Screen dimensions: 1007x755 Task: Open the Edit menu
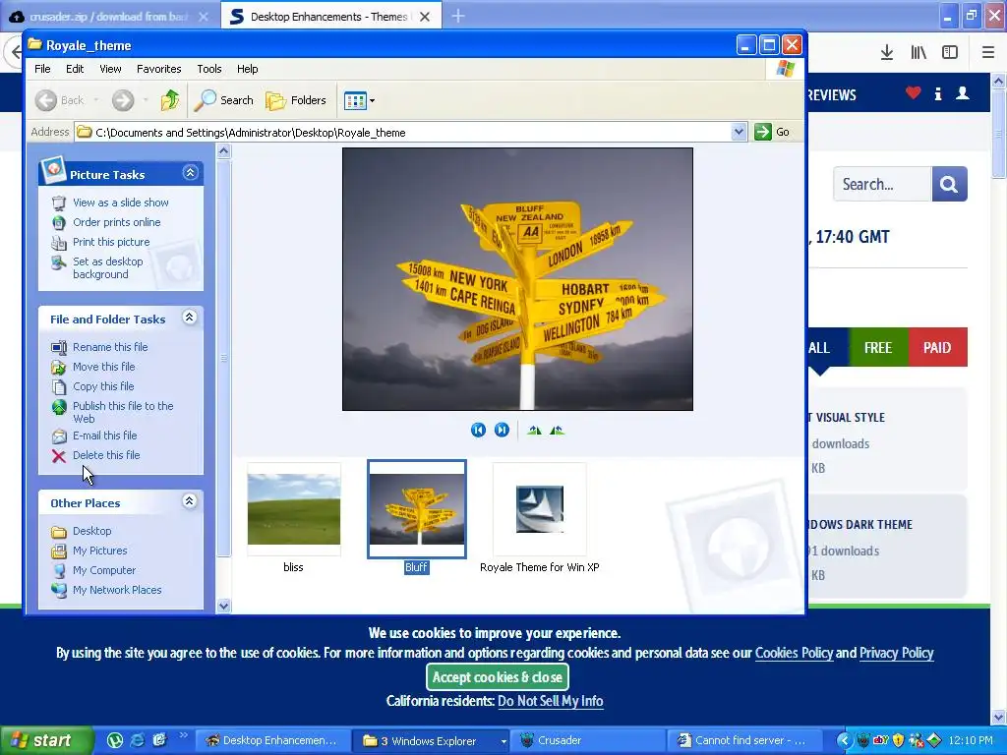click(x=75, y=69)
